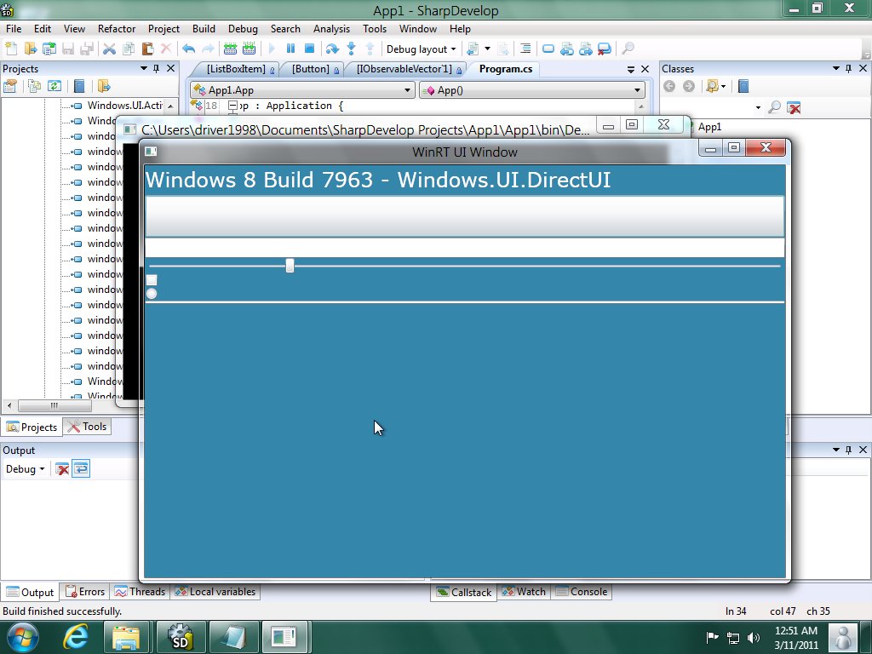Click the Build solution toolbar icon
The height and width of the screenshot is (654, 872).
tap(230, 49)
